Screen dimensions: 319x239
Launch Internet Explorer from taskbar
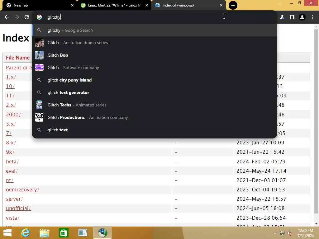pyautogui.click(x=26, y=233)
